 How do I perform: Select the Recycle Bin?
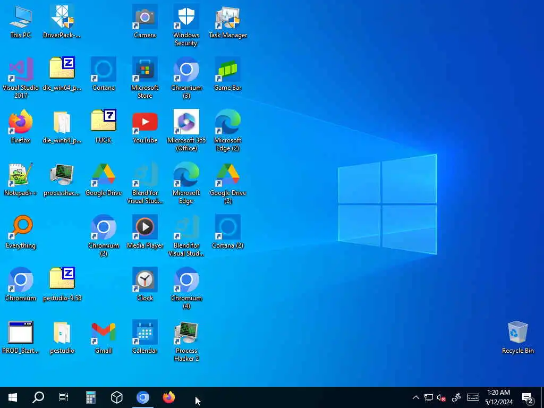(517, 337)
